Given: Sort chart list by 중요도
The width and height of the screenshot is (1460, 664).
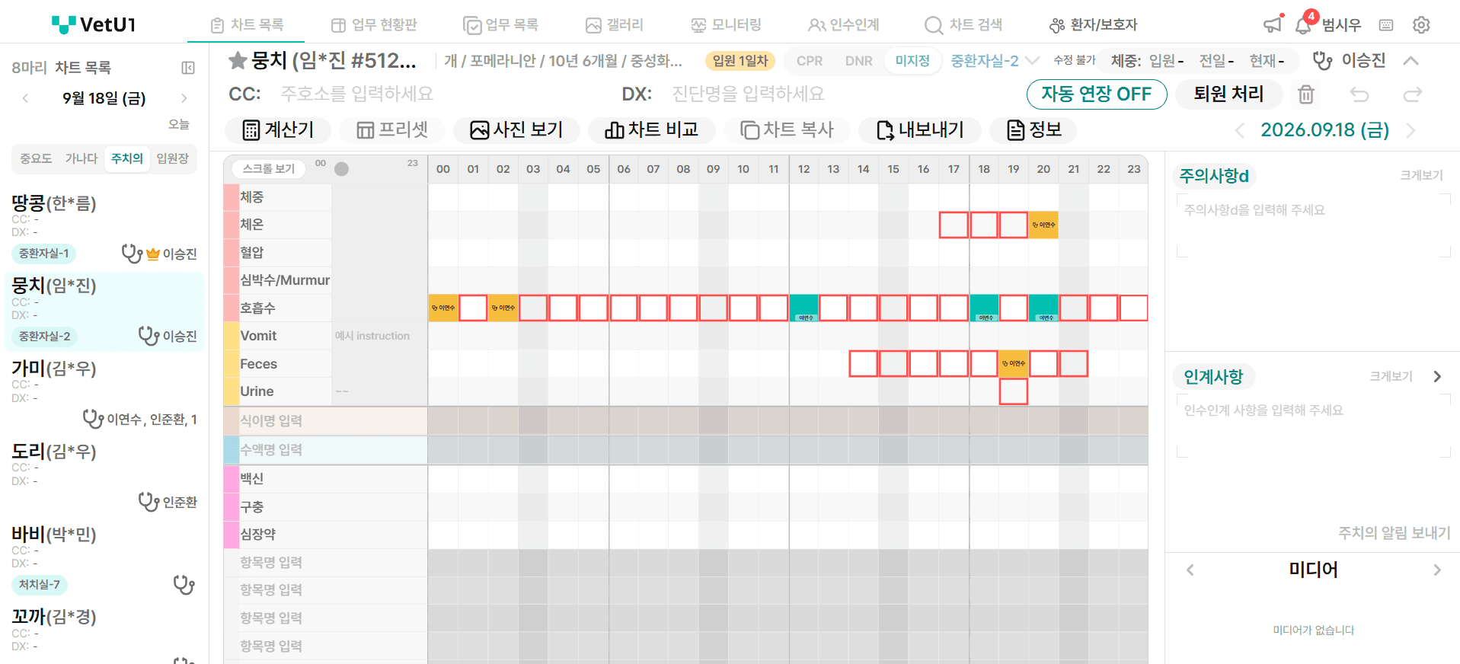Looking at the screenshot, I should coord(36,158).
